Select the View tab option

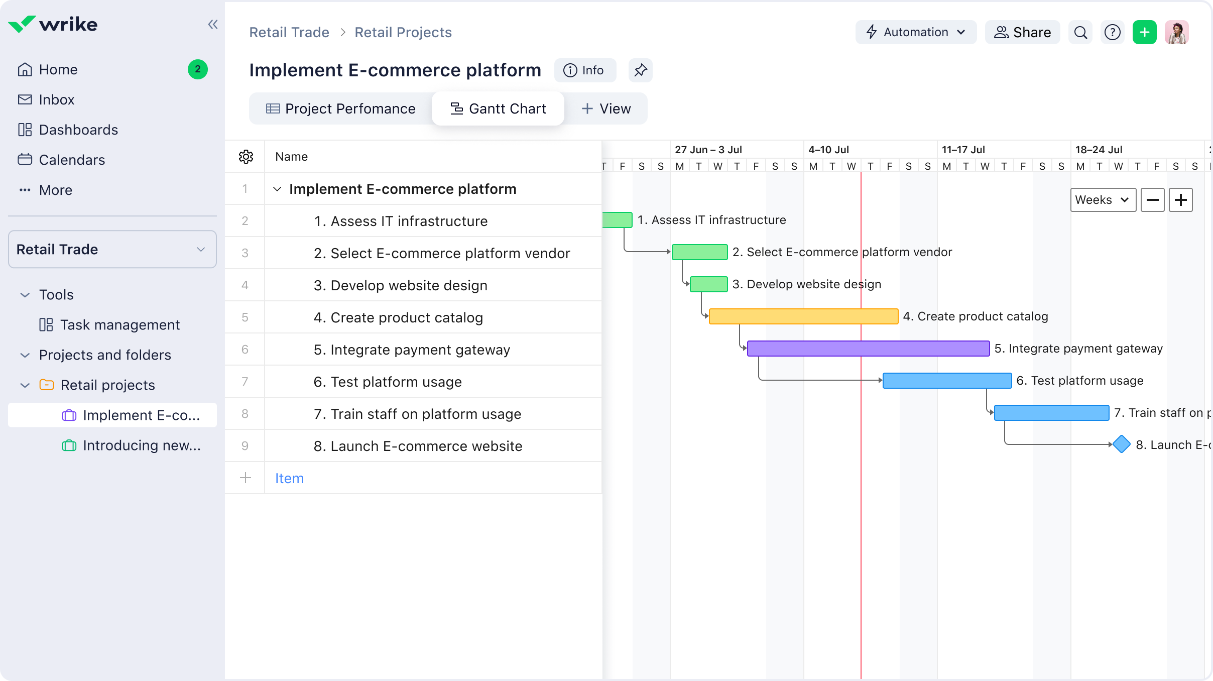click(607, 108)
